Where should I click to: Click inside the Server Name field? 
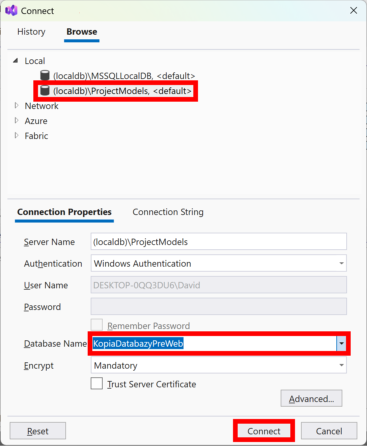219,241
